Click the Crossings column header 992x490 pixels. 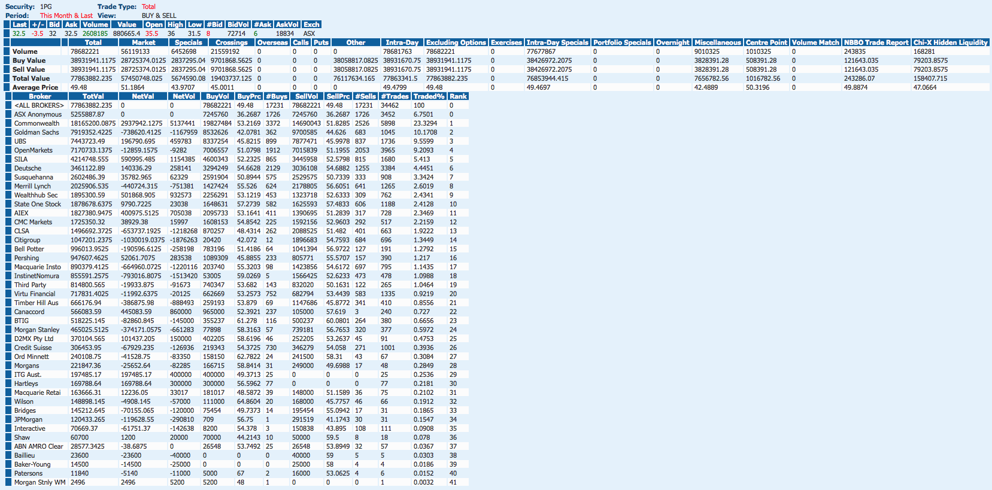pos(232,42)
